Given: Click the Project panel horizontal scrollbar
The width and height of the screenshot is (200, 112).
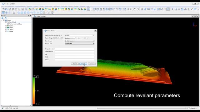Looking at the screenshot, I should 16,106.
